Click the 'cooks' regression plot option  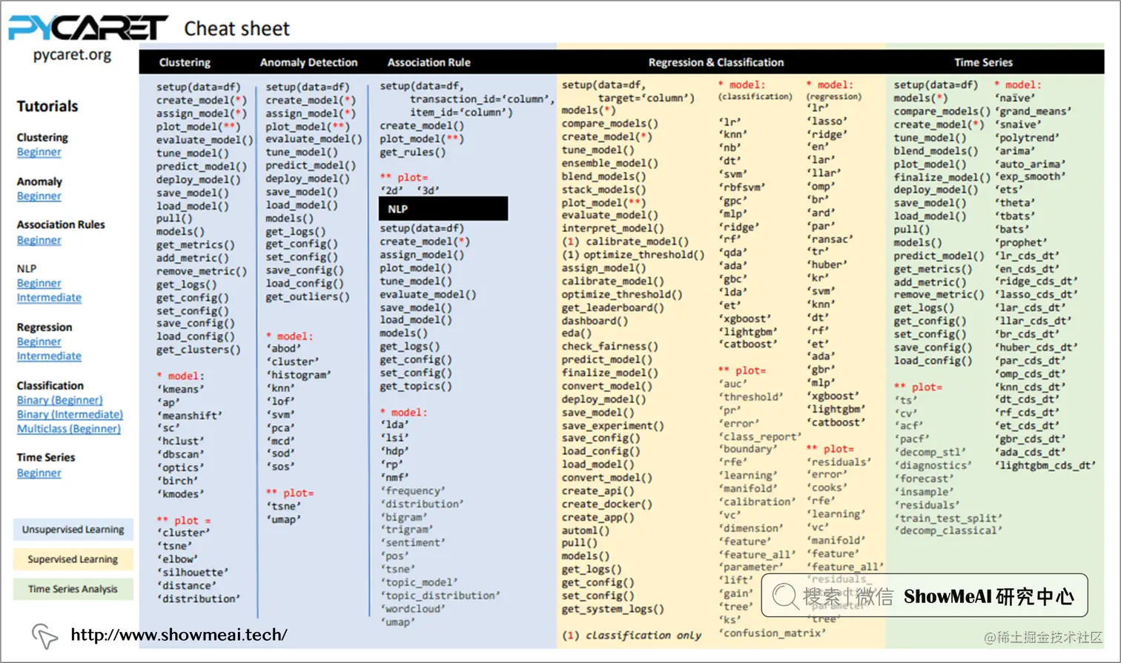tap(827, 488)
